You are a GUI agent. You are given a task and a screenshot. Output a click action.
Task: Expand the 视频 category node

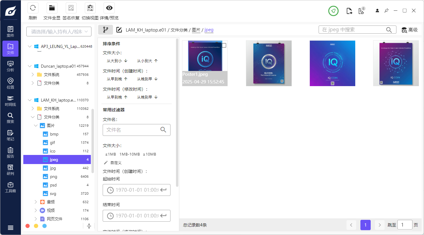[x=36, y=210]
